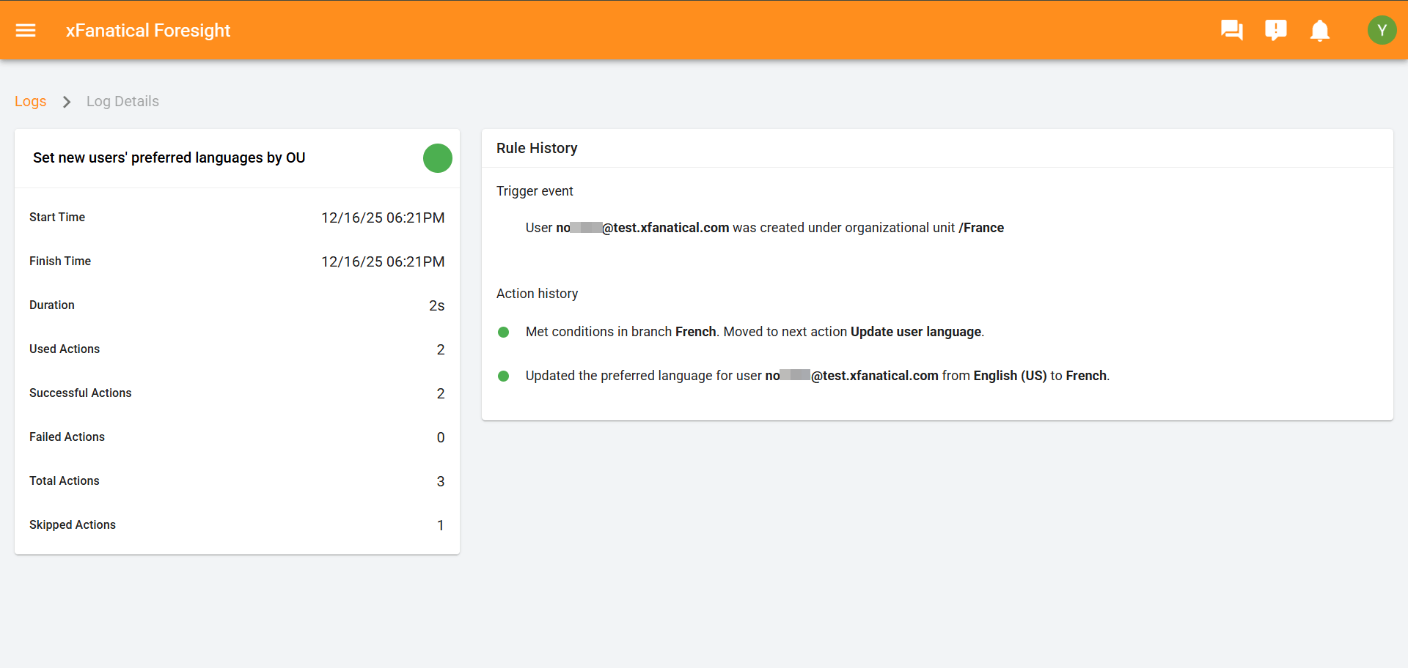Select the Rule History heading
The height and width of the screenshot is (668, 1408).
coord(537,148)
